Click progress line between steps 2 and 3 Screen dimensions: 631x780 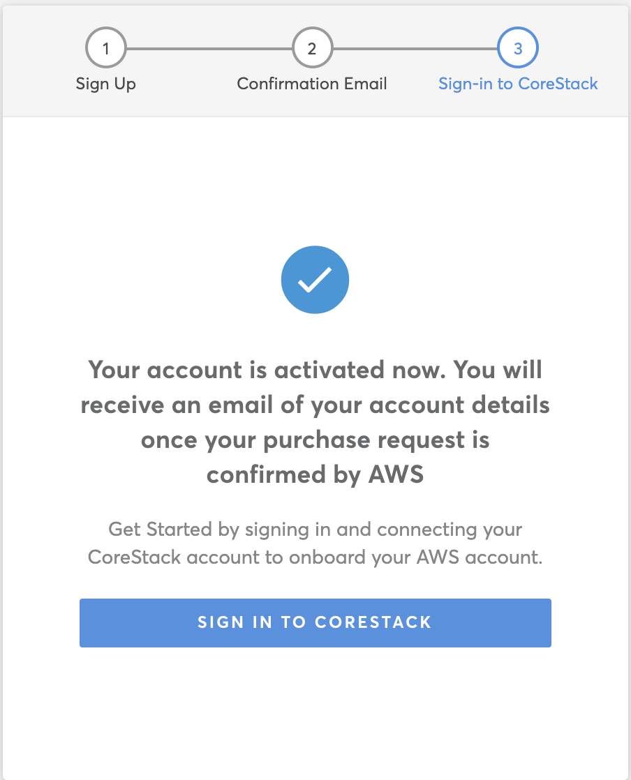tap(415, 49)
